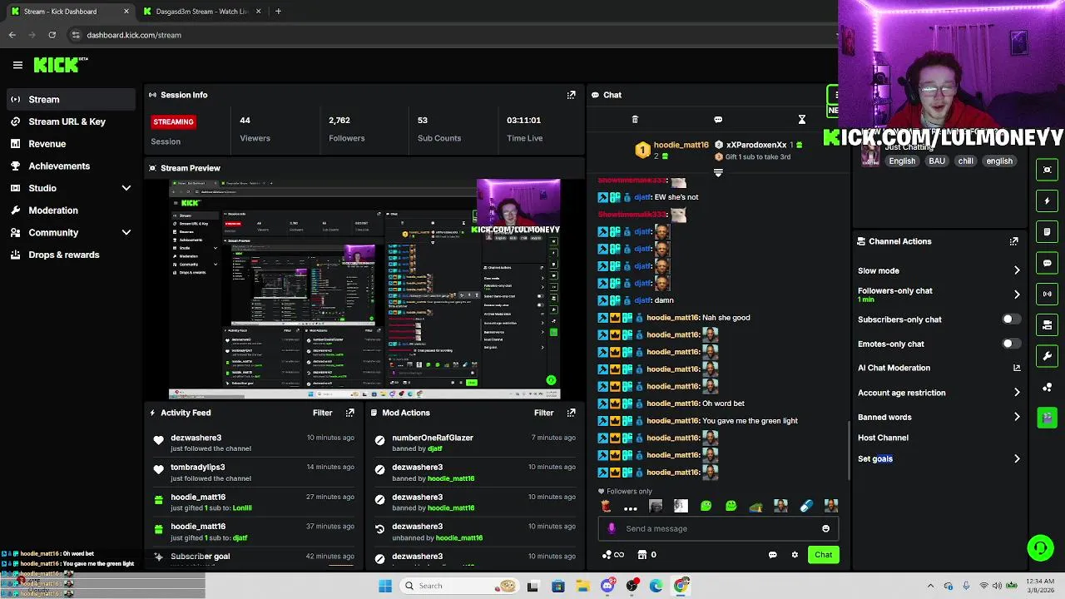The height and width of the screenshot is (599, 1065).
Task: Click the camera icon in right sidebar
Action: [x=1048, y=325]
